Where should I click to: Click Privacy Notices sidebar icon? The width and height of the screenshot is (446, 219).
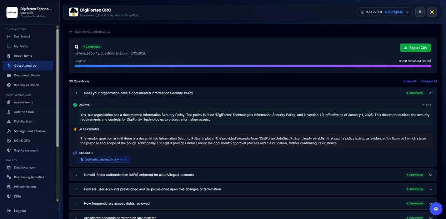pos(9,187)
